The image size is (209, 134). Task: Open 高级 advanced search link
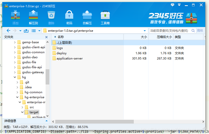(200, 30)
